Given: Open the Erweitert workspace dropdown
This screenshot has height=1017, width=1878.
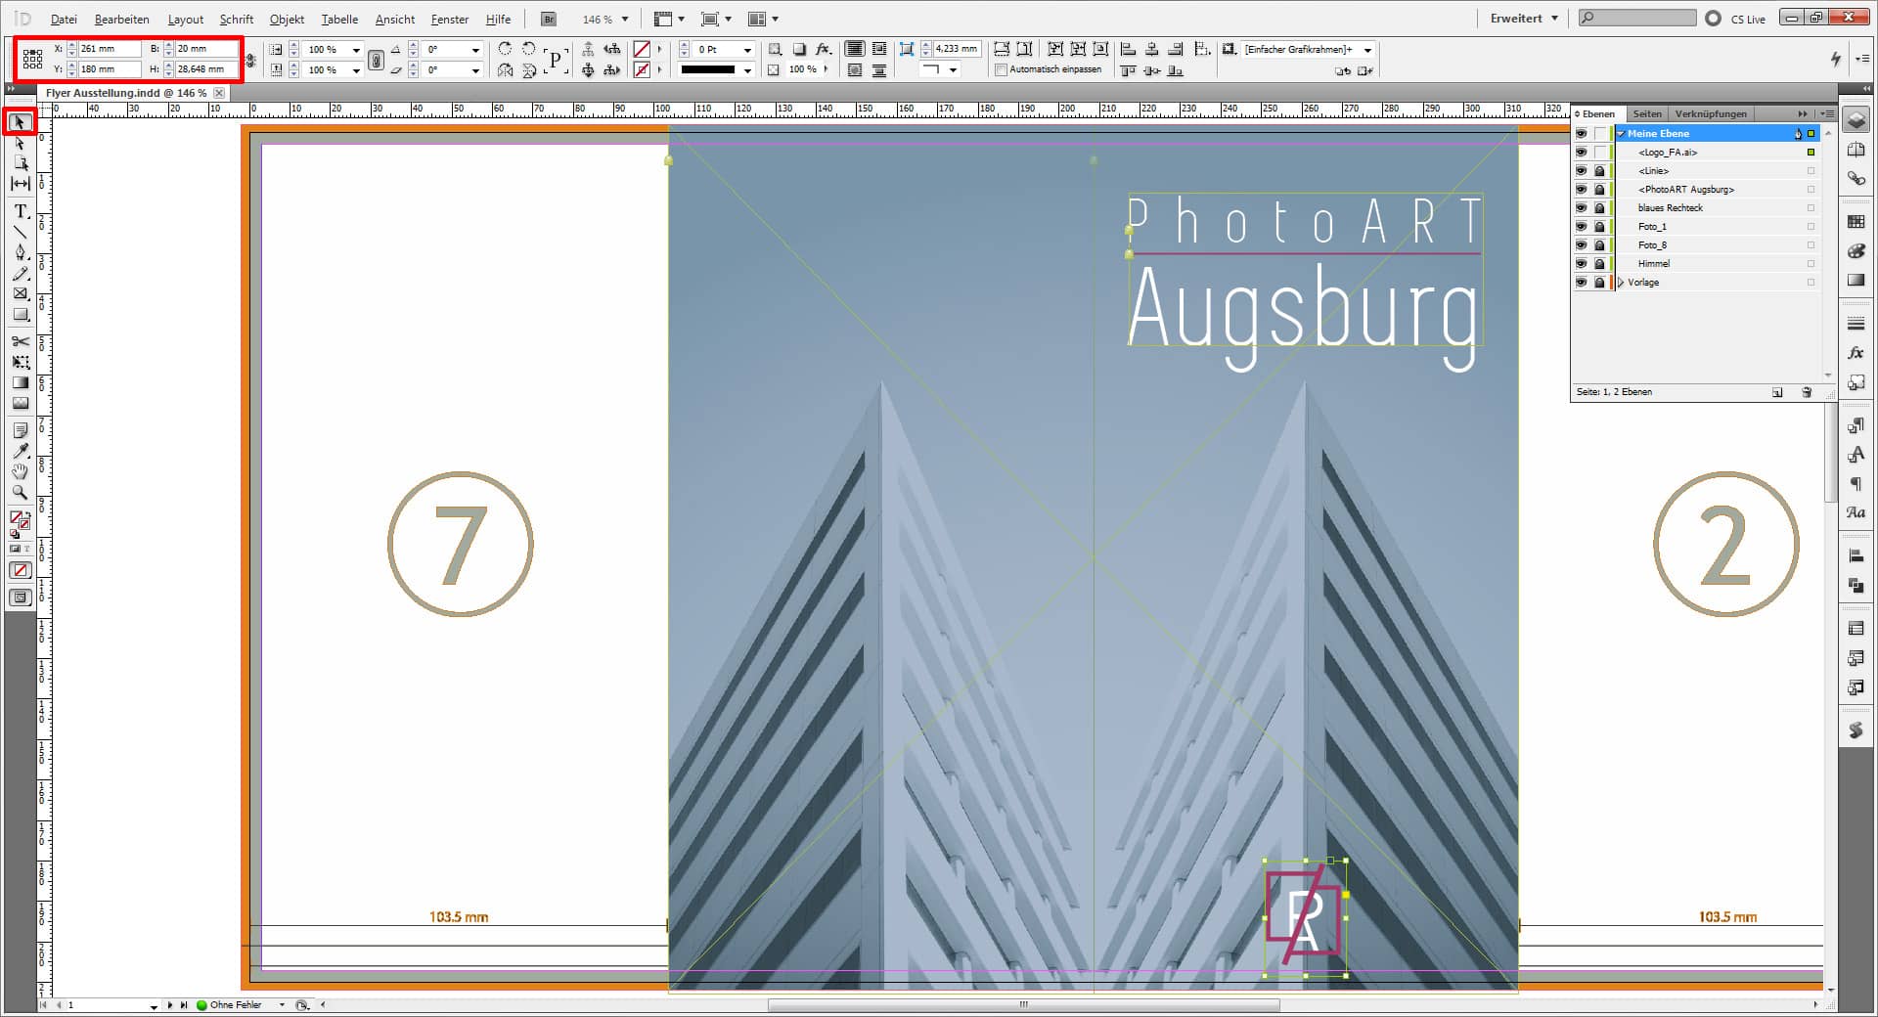Looking at the screenshot, I should click(x=1524, y=19).
